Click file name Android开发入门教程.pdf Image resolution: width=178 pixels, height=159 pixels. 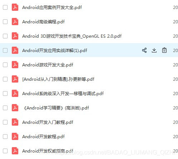point(48,122)
